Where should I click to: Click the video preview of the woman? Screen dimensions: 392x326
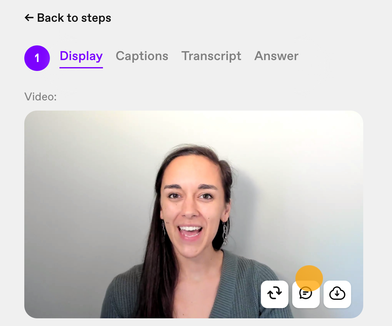(194, 214)
